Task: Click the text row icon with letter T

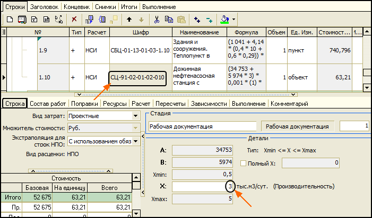Action: point(34,20)
